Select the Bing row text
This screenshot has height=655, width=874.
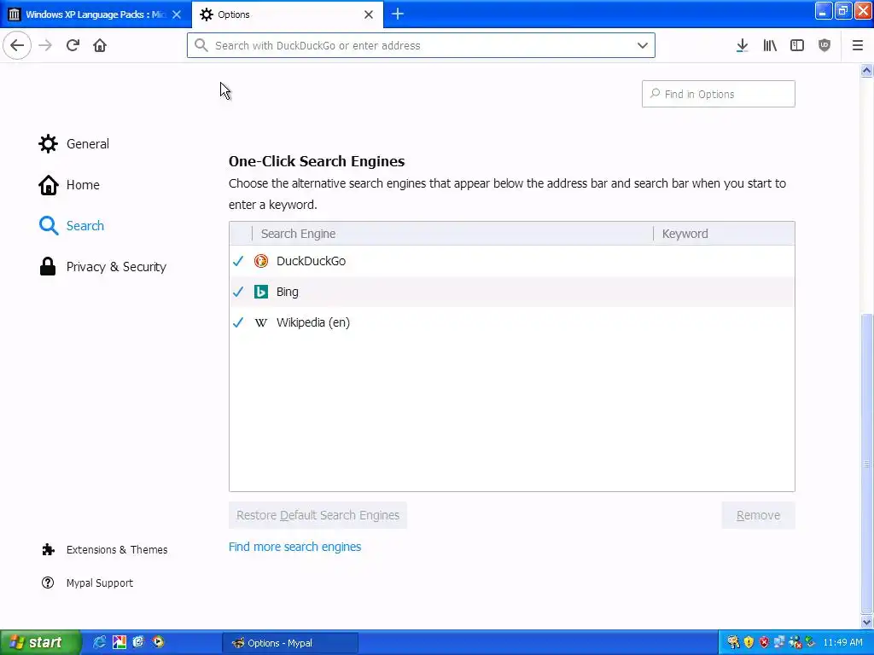[x=287, y=292]
